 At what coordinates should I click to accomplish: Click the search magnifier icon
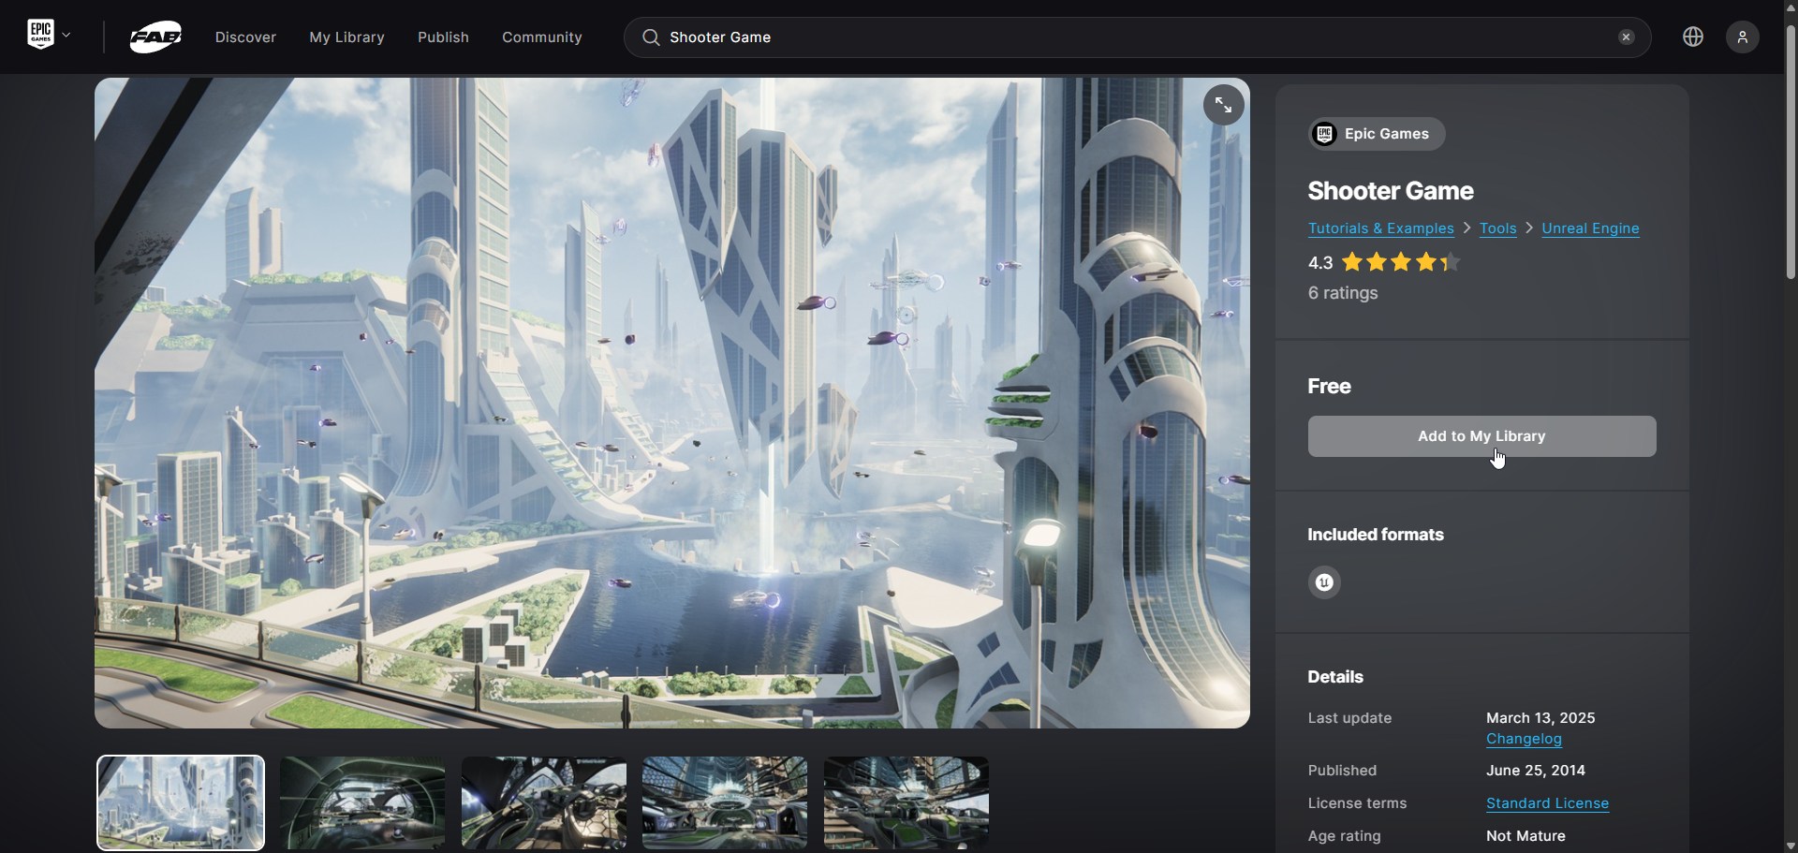651,37
